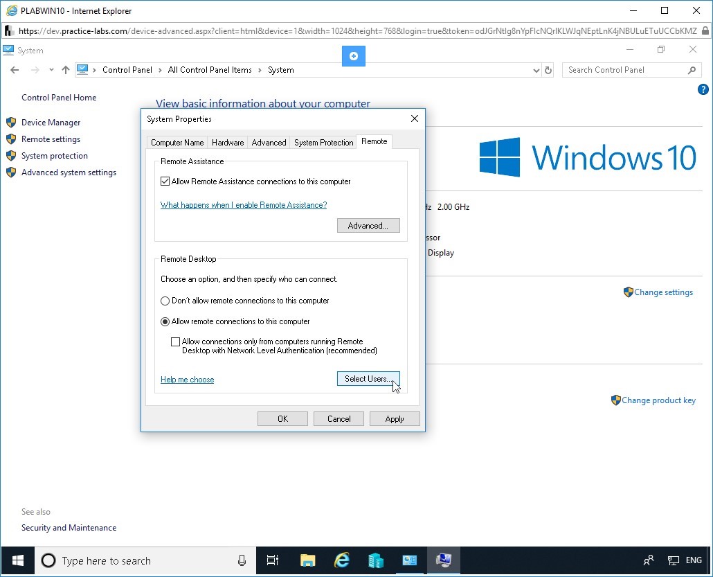Viewport: 713px width, 577px height.
Task: Expand the chevron before Control Panel
Action: [95, 70]
